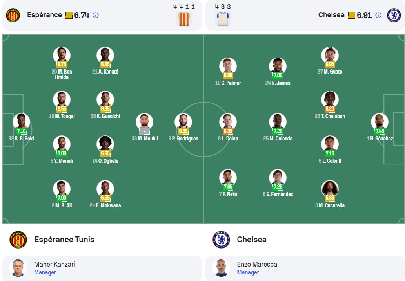Image resolution: width=405 pixels, height=281 pixels.
Task: Click the Espérance rating info icon
Action: click(96, 15)
